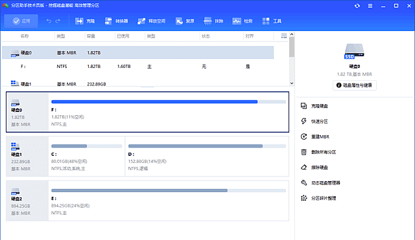Choose 删除所有分区 (Delete all partitions)
415x240 pixels.
pos(318,152)
